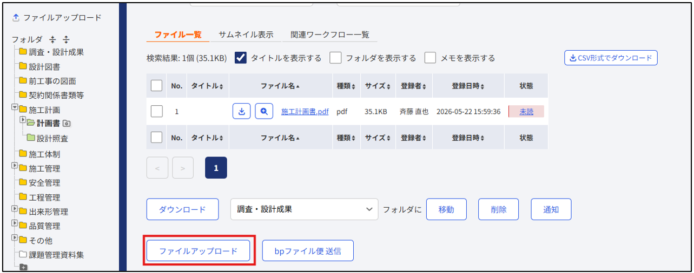694x273 pixels.
Task: Click the download icon for 施工計画書.pdf
Action: [242, 111]
